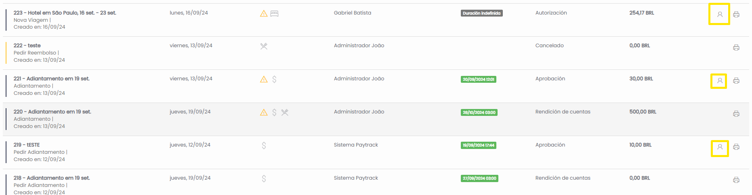This screenshot has width=752, height=195.
Task: Click the Duración indefinida badge
Action: click(481, 13)
